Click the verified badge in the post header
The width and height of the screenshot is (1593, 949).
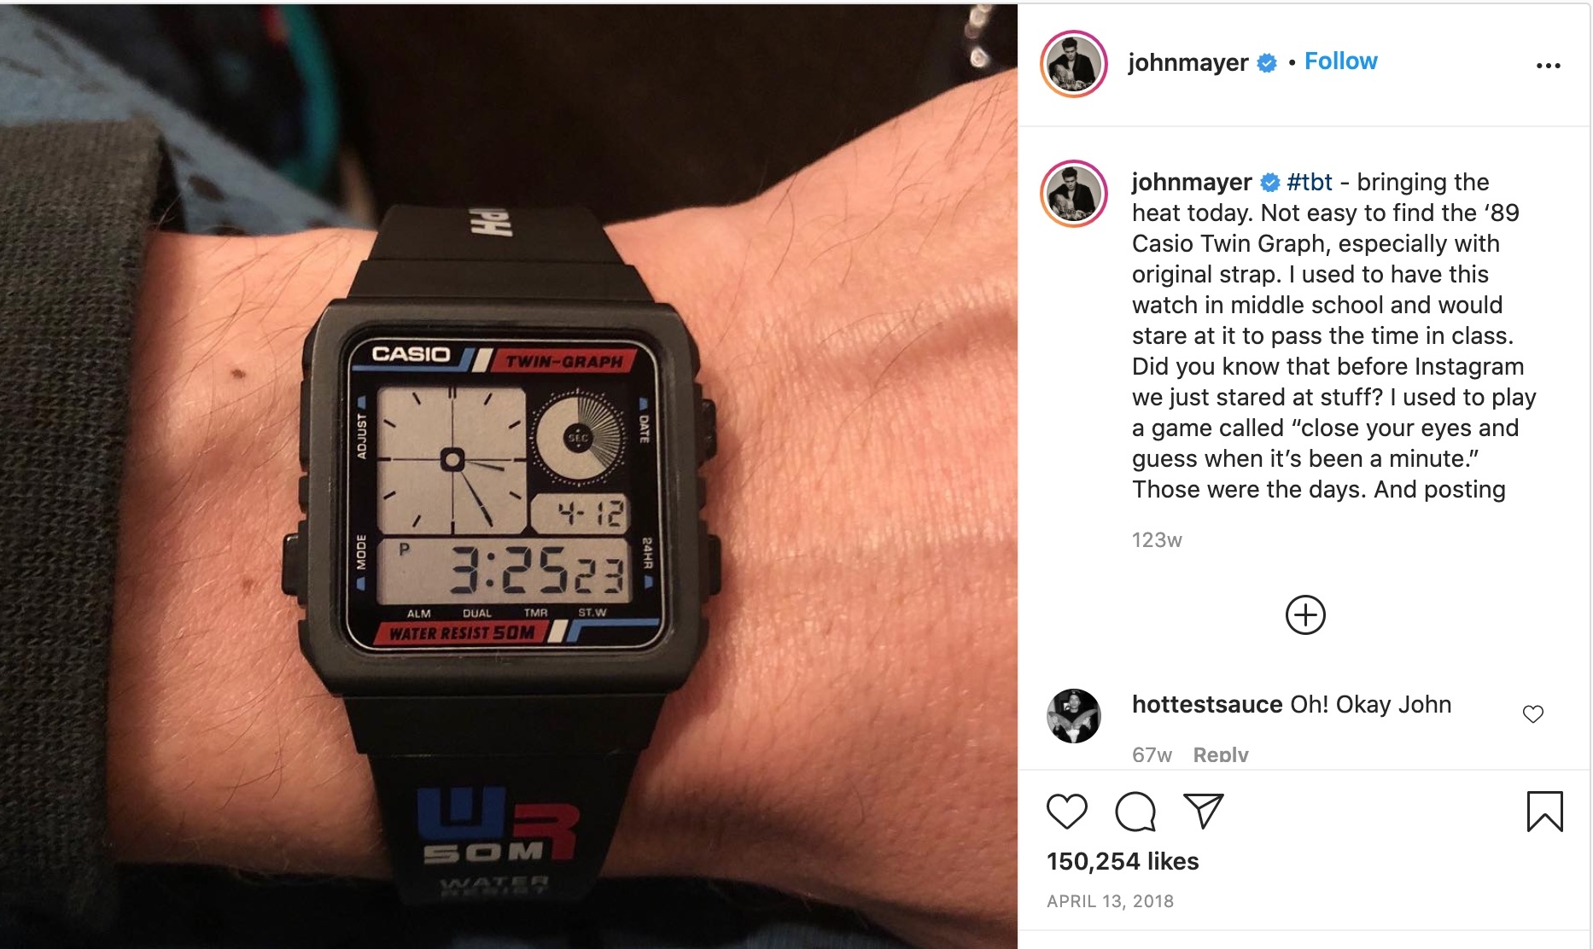1268,63
